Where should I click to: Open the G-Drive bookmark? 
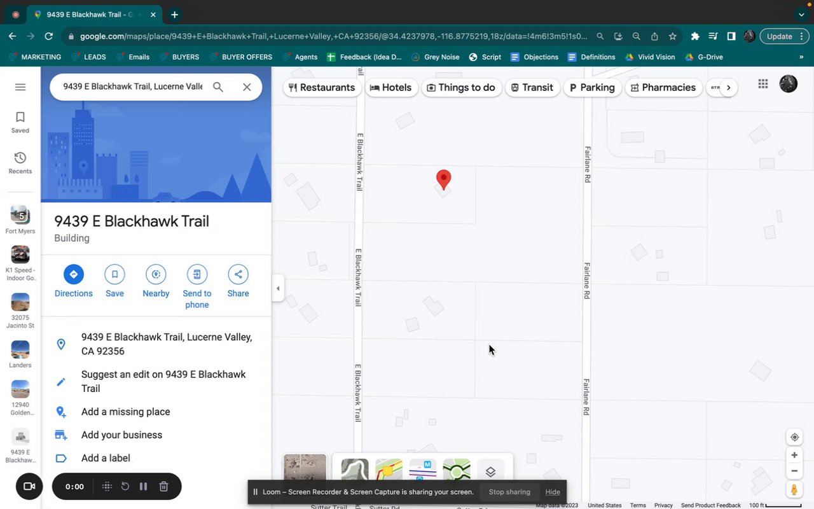pyautogui.click(x=704, y=57)
